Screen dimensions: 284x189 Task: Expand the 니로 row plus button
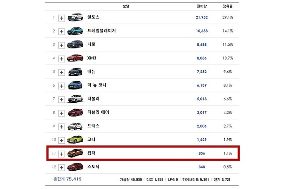[61, 45]
